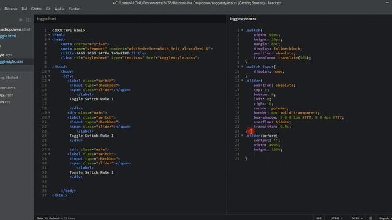Focus the togglestyle.scss pane header
The width and height of the screenshot is (392, 220).
(x=243, y=19)
